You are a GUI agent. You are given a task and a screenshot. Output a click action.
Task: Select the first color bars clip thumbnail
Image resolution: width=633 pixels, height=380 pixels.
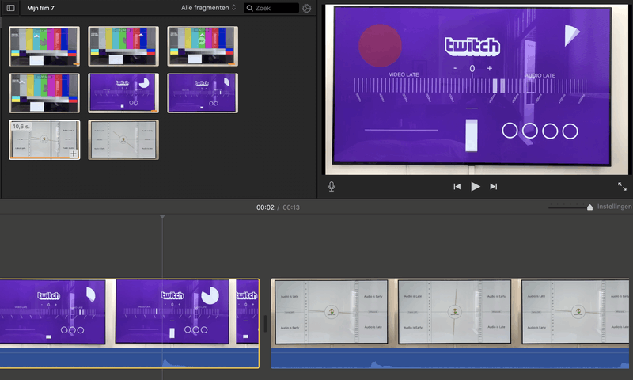[x=44, y=46]
